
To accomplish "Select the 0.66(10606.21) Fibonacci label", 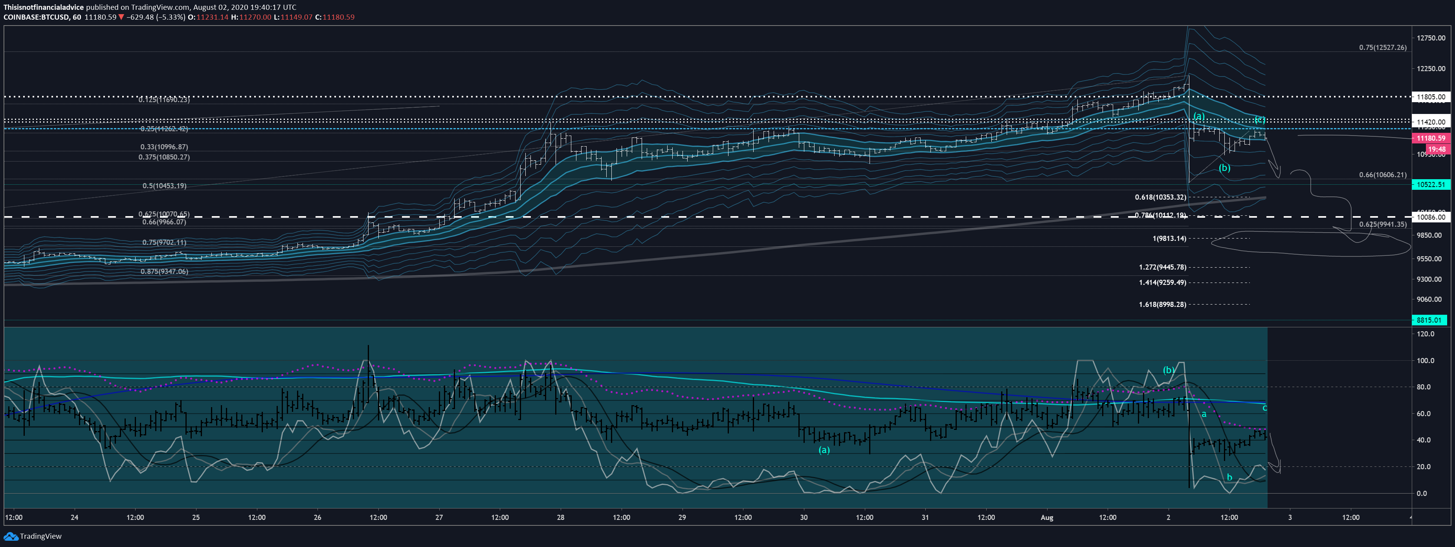I will click(1383, 175).
